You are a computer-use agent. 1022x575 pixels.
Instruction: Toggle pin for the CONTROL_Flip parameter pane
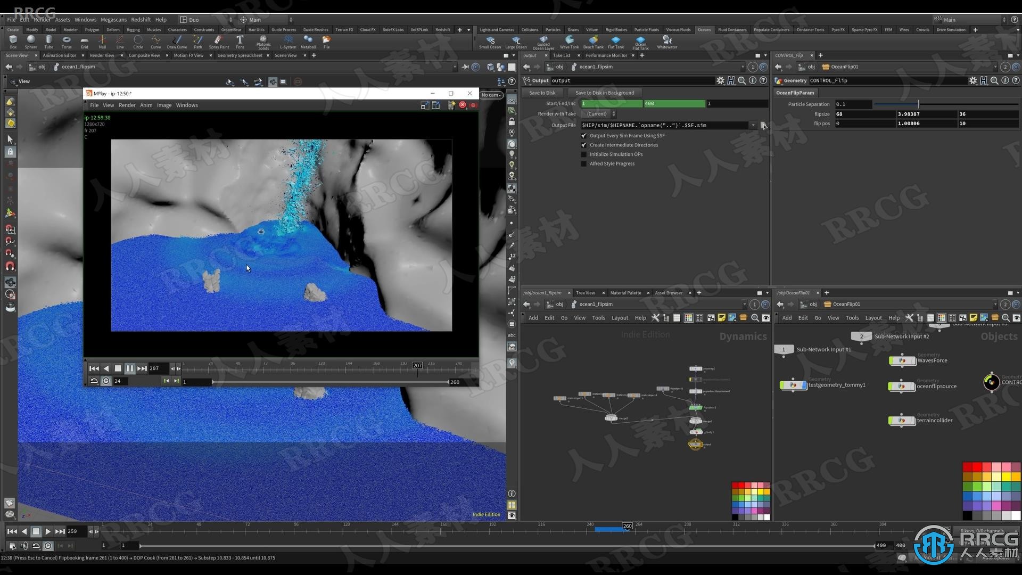(x=1005, y=67)
